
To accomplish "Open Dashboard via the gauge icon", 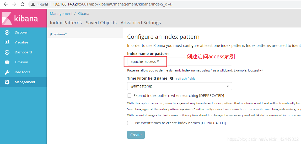I will 7,52.
